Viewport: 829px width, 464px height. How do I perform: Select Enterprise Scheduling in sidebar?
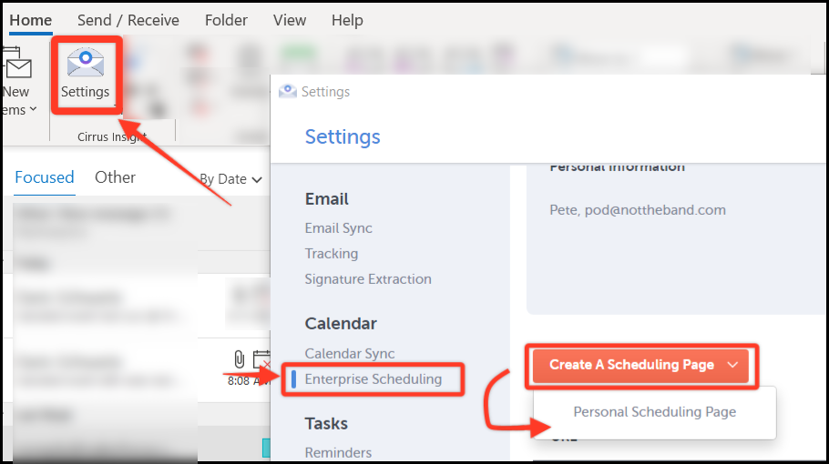pos(374,379)
